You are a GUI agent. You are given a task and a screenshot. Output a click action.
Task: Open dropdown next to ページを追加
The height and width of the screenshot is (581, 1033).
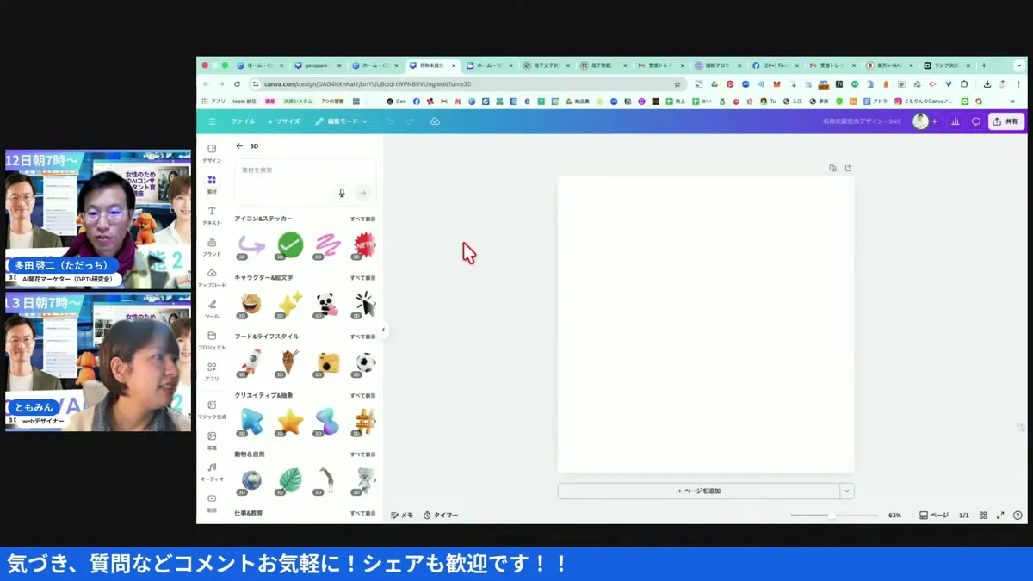(847, 491)
